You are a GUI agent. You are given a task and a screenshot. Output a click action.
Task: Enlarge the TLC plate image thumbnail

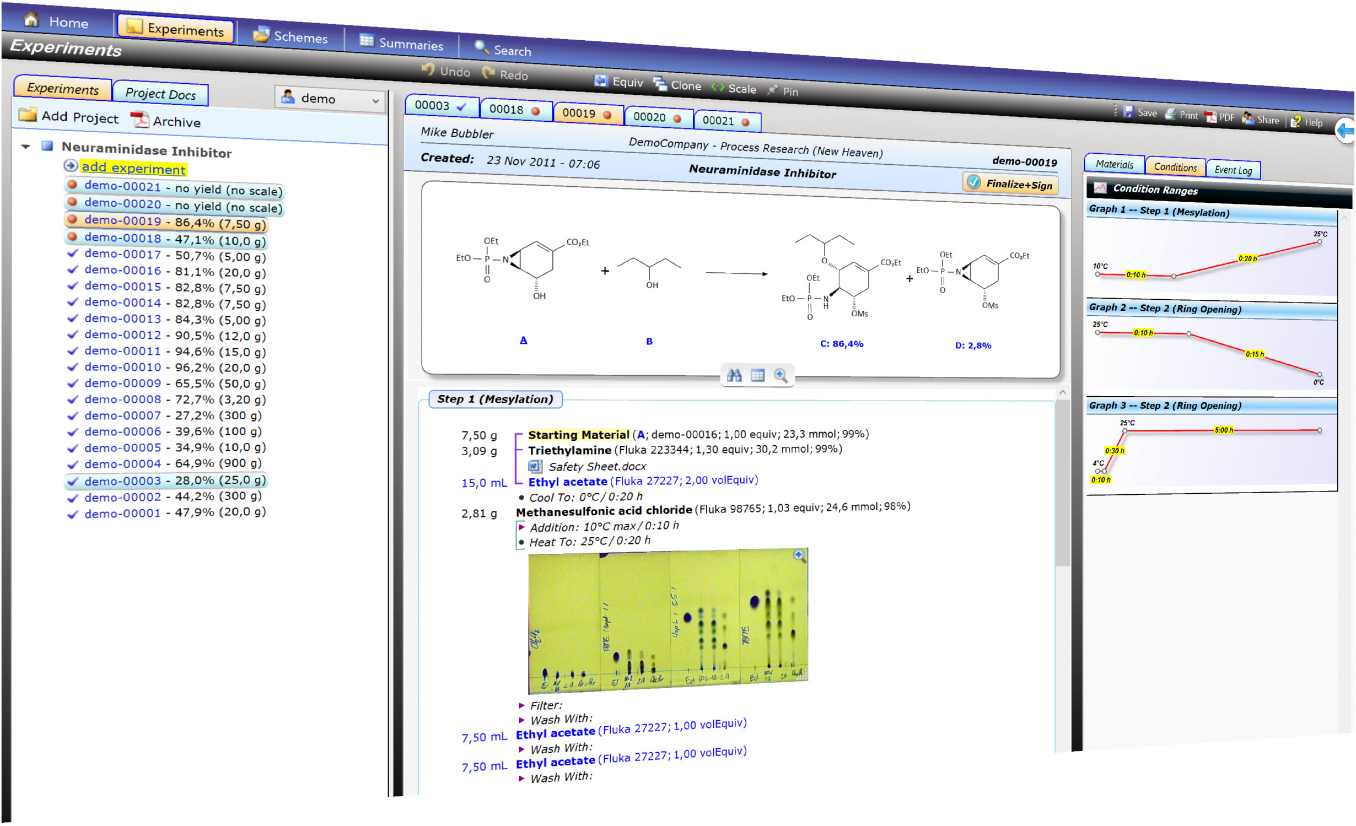tap(799, 555)
